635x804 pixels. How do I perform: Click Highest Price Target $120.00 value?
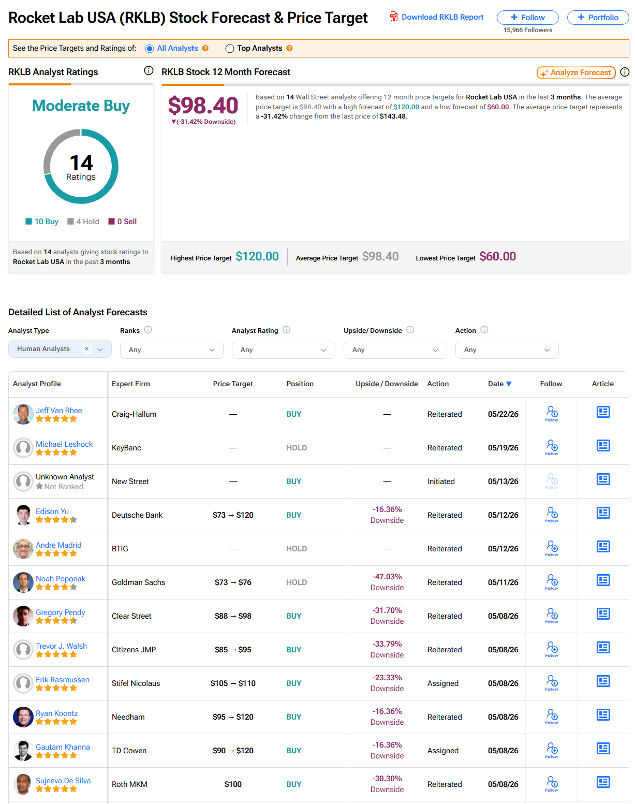257,256
